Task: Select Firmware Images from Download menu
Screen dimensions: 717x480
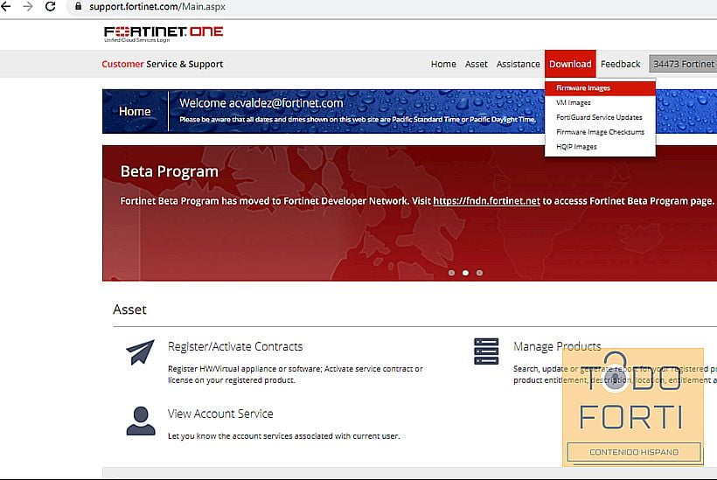Action: click(600, 87)
